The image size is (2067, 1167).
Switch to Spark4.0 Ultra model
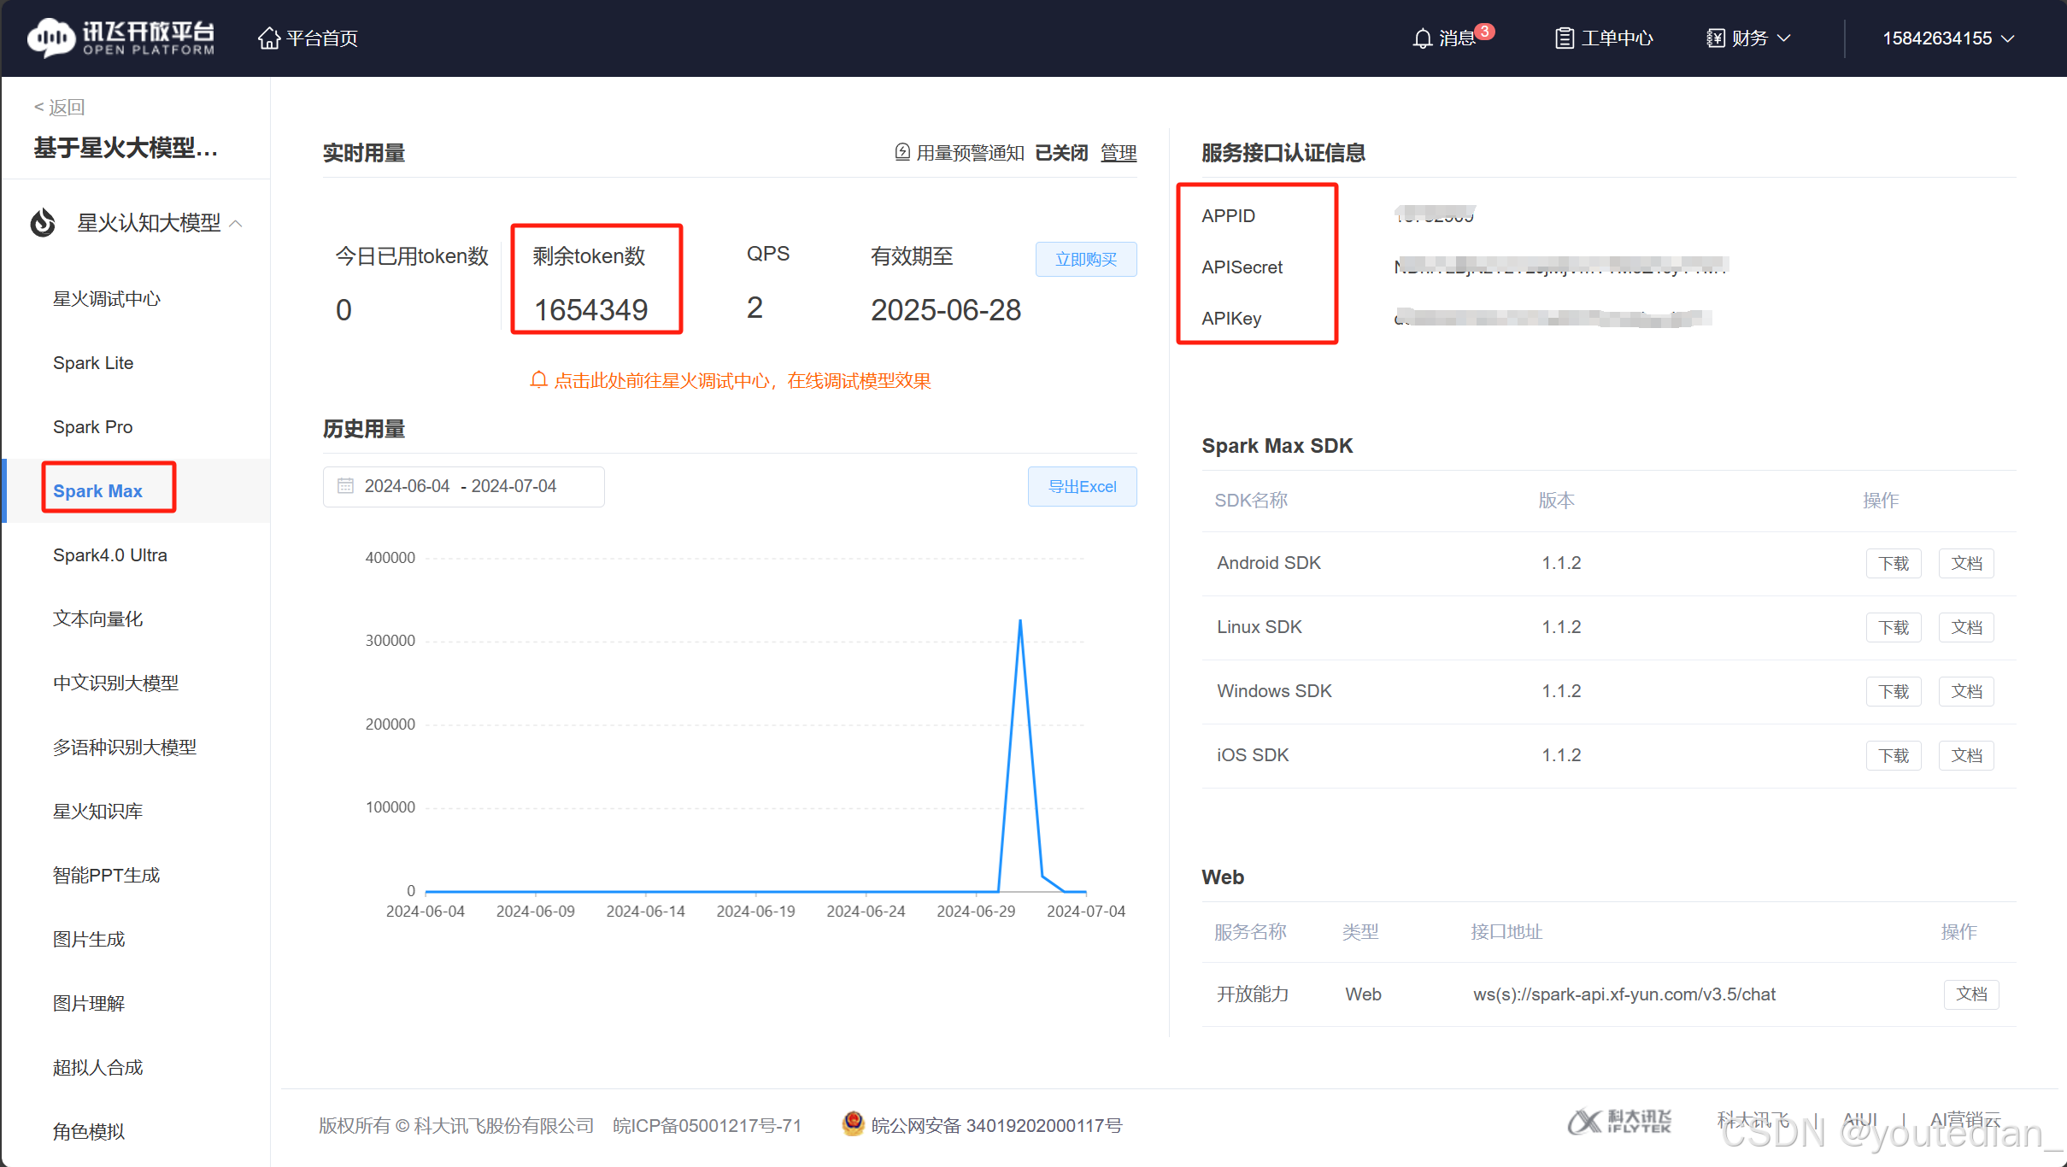pyautogui.click(x=109, y=554)
